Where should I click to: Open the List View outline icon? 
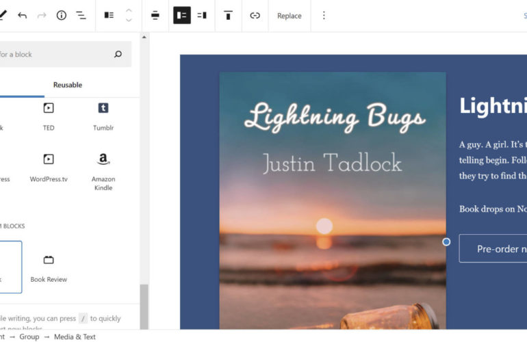[81, 15]
